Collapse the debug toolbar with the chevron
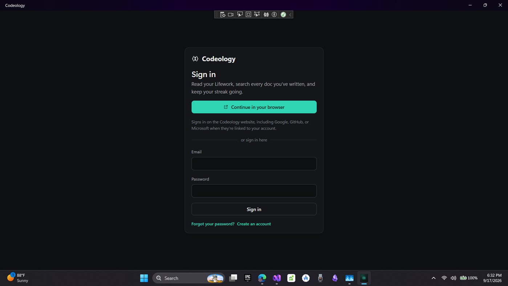The image size is (508, 286). (x=290, y=15)
